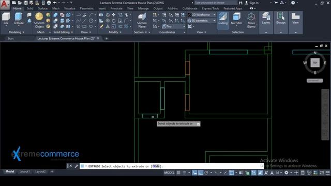
Task: Select the Rectangle tool in Draw panel
Action: pyautogui.click(x=84, y=26)
